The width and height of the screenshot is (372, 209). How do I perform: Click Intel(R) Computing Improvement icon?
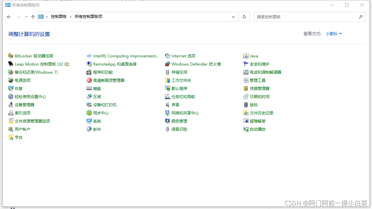89,56
